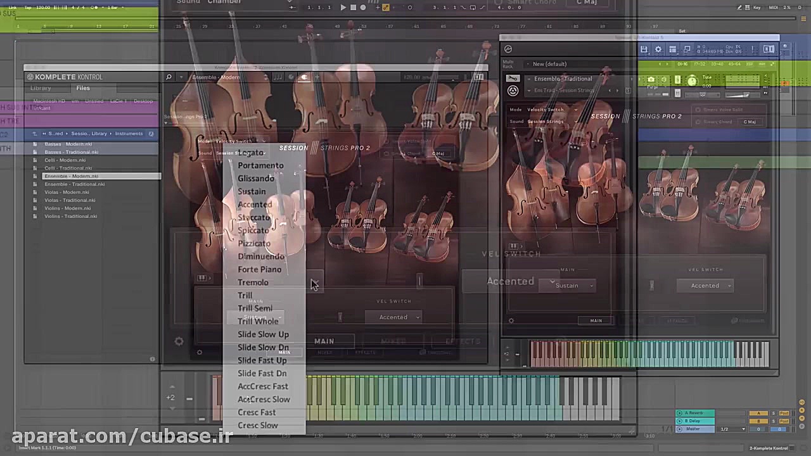Image resolution: width=811 pixels, height=456 pixels.
Task: Choose AccCresc Fast articulation
Action: tap(263, 386)
